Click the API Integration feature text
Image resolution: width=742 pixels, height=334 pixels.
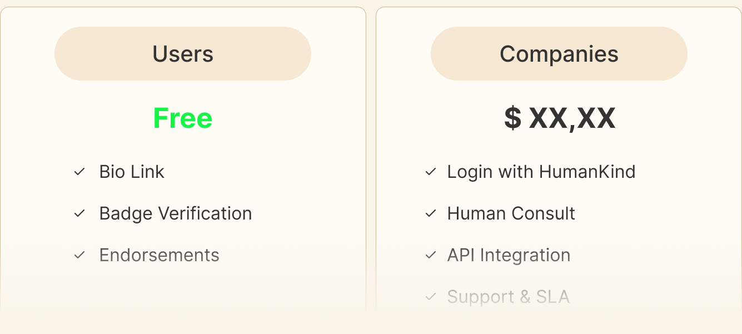[x=509, y=255]
